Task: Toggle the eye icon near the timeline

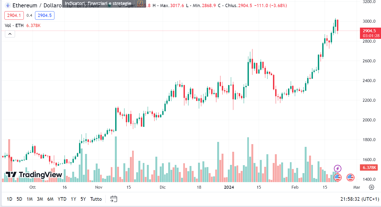Action: 371,187
